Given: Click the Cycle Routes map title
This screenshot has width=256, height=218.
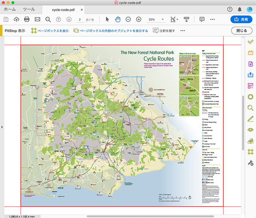Looking at the screenshot, I should (x=159, y=59).
